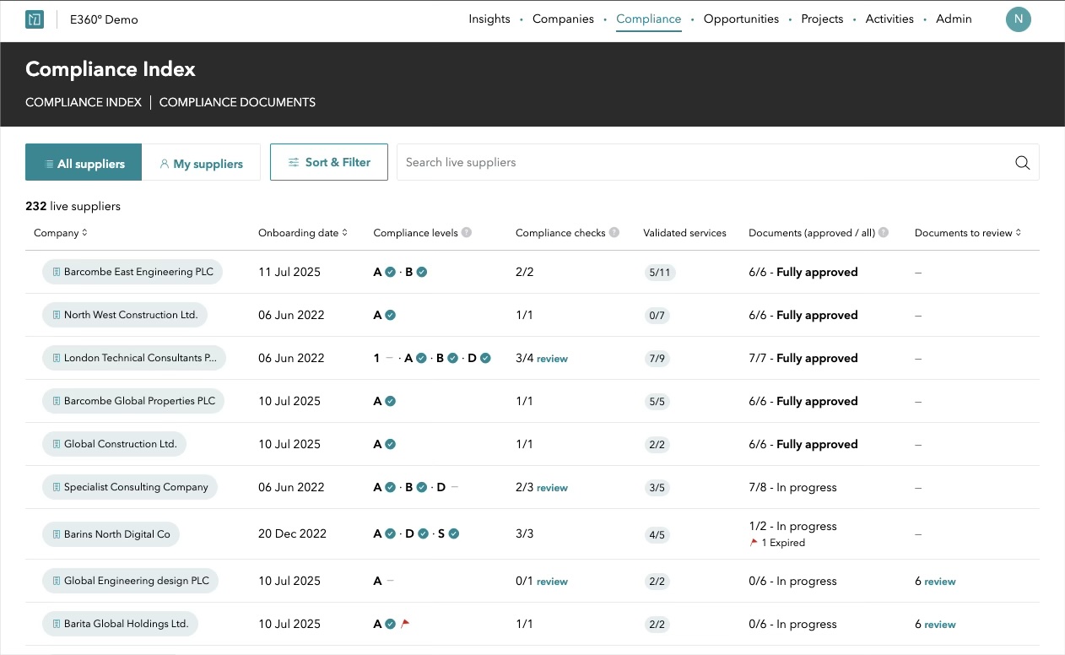Click building icon in Specialist Consulting Company chip
Screen dimensions: 1065x655
point(57,487)
